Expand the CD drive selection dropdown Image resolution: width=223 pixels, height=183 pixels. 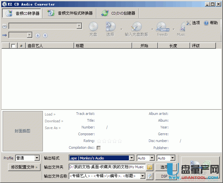click(79, 26)
